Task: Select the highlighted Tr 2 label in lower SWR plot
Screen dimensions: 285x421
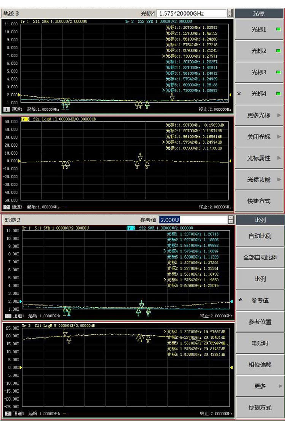Action: pos(130,228)
